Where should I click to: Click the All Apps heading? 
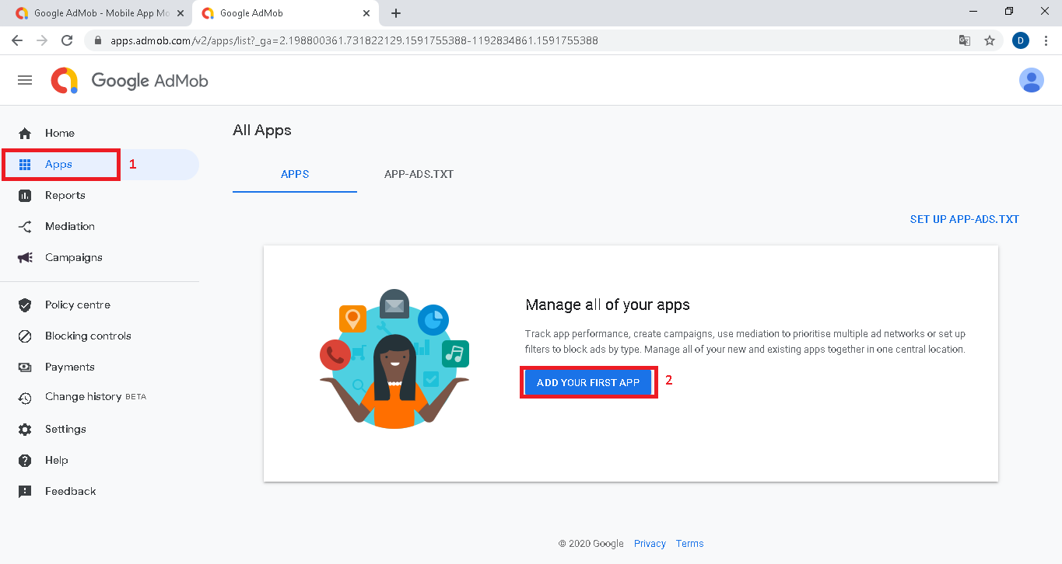[x=262, y=131]
